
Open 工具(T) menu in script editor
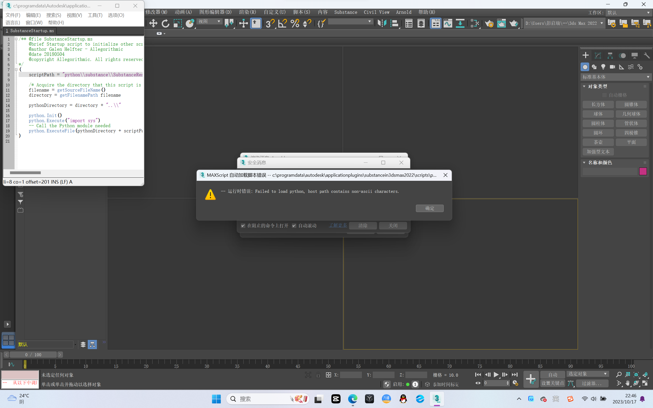[95, 15]
